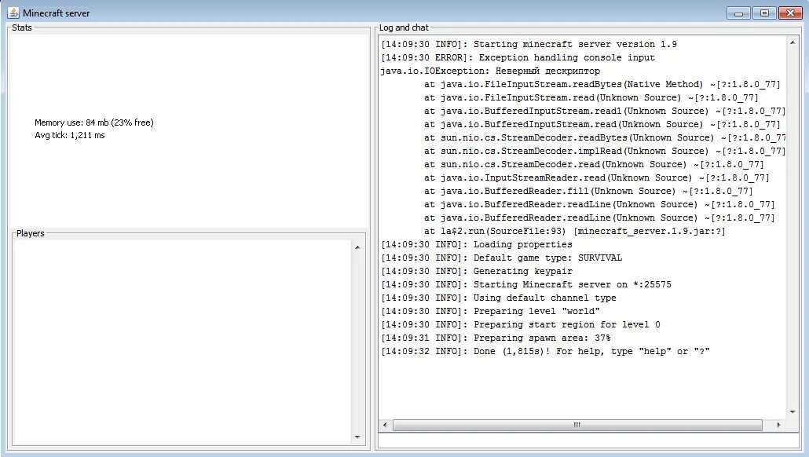
Task: Click the Players list scroll-up arrow
Action: (x=357, y=247)
